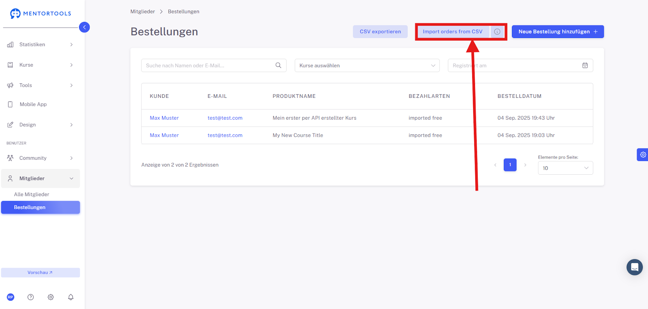The image size is (648, 309).
Task: Open the RP user avatar
Action: pos(11,297)
